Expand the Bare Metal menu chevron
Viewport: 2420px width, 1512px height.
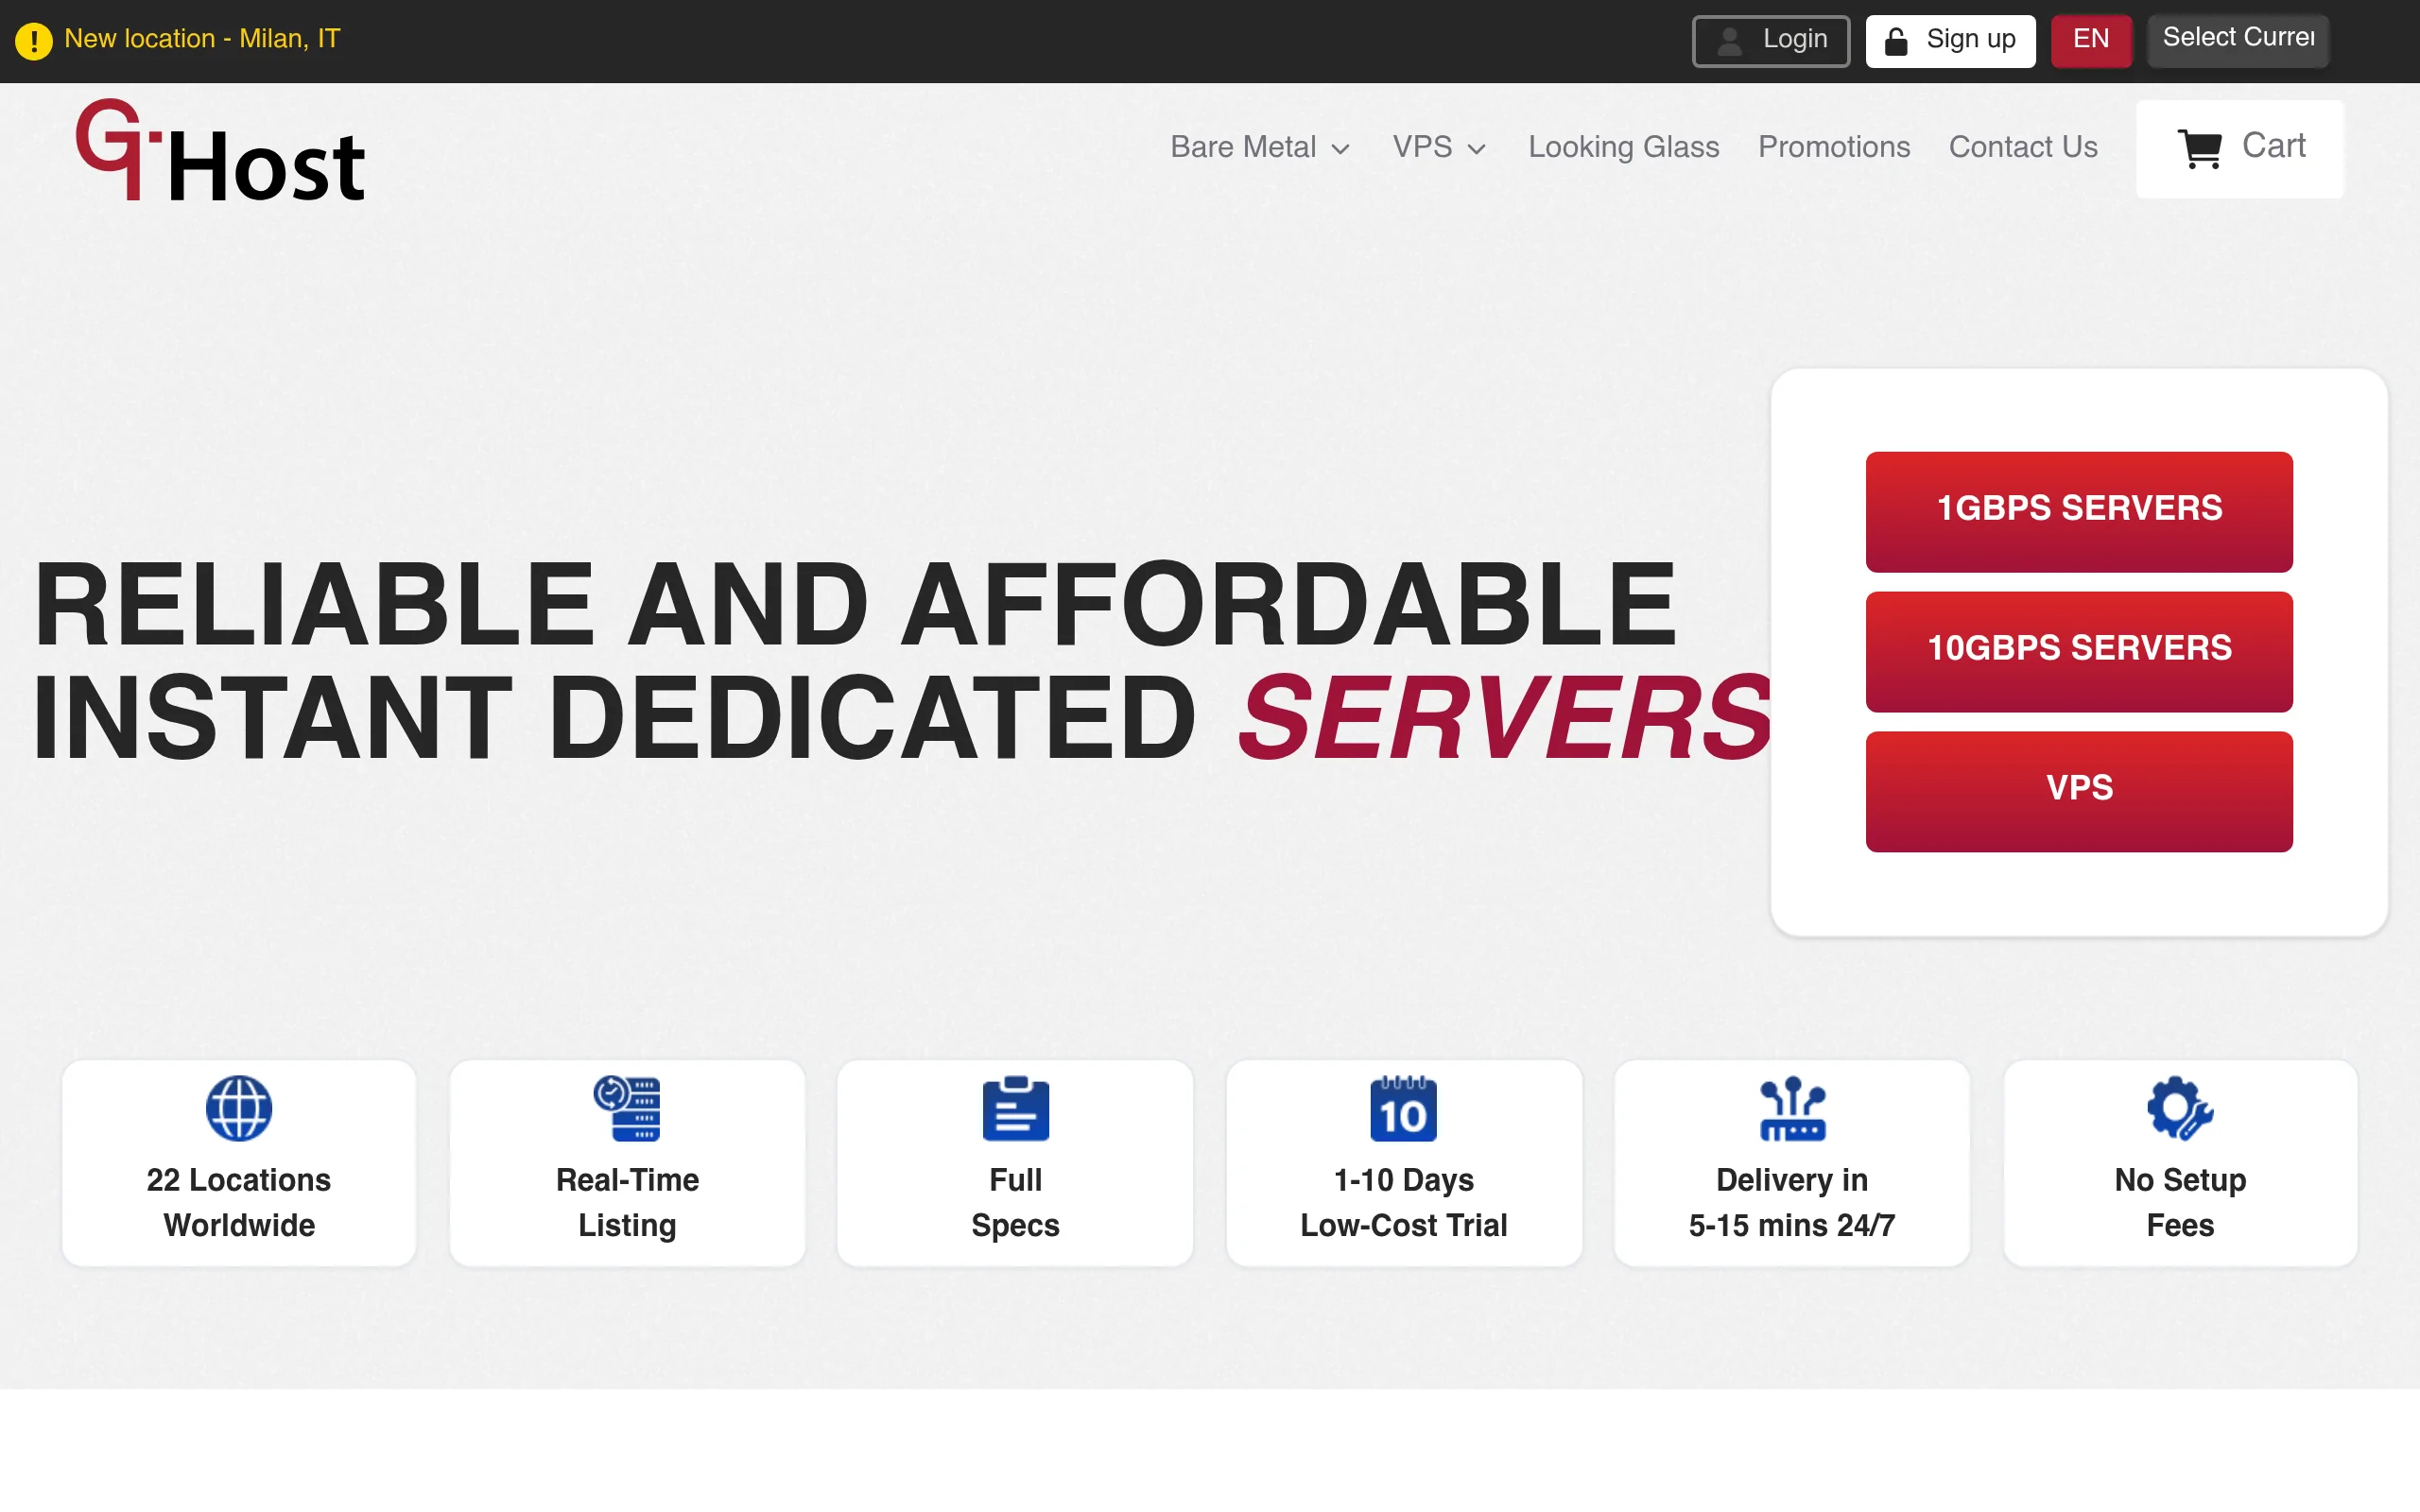tap(1341, 149)
